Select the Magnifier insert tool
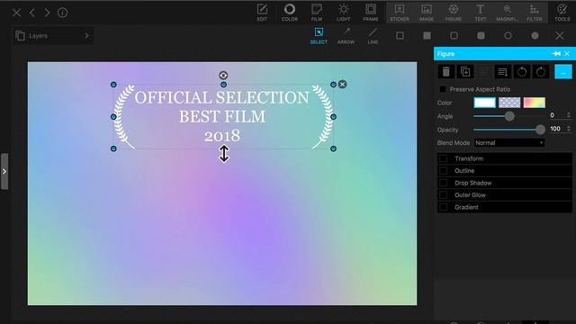Image resolution: width=576 pixels, height=324 pixels. point(507,13)
